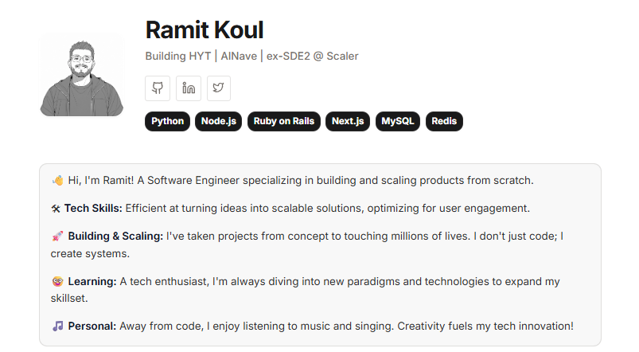Open the GitHub profile icon

[158, 88]
